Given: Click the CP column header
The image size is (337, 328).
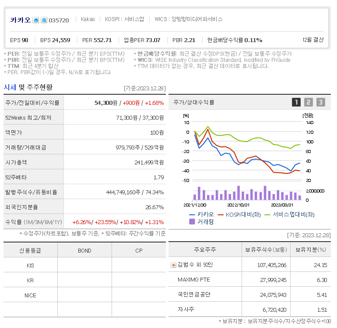Looking at the screenshot, I should [x=139, y=251].
